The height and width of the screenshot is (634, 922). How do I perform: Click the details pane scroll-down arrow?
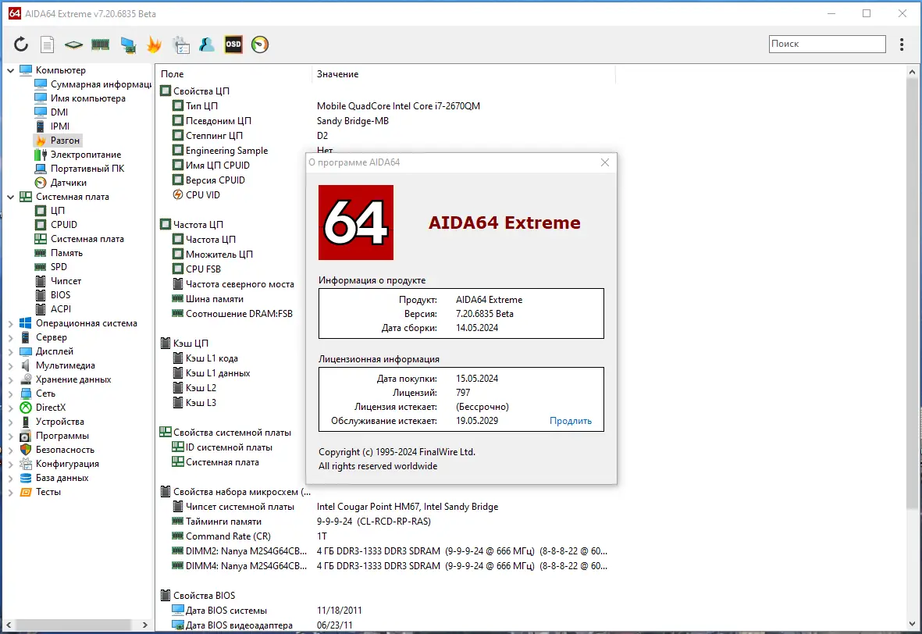click(x=912, y=623)
